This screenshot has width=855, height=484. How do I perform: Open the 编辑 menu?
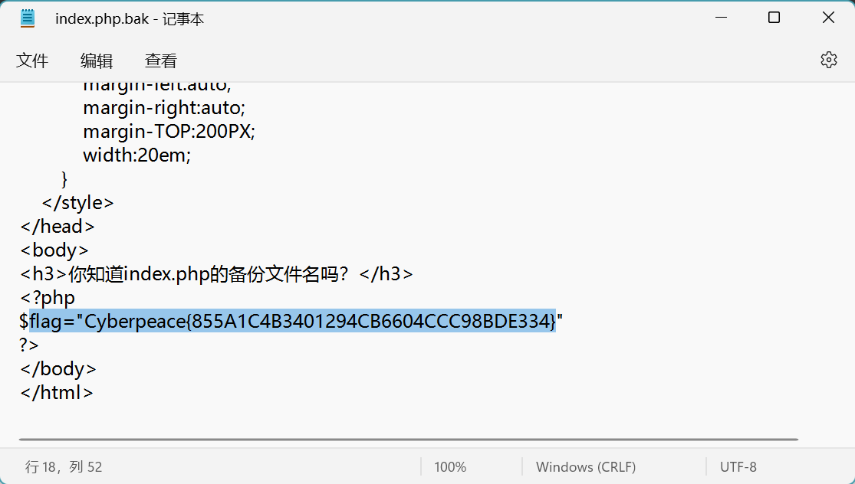point(97,60)
